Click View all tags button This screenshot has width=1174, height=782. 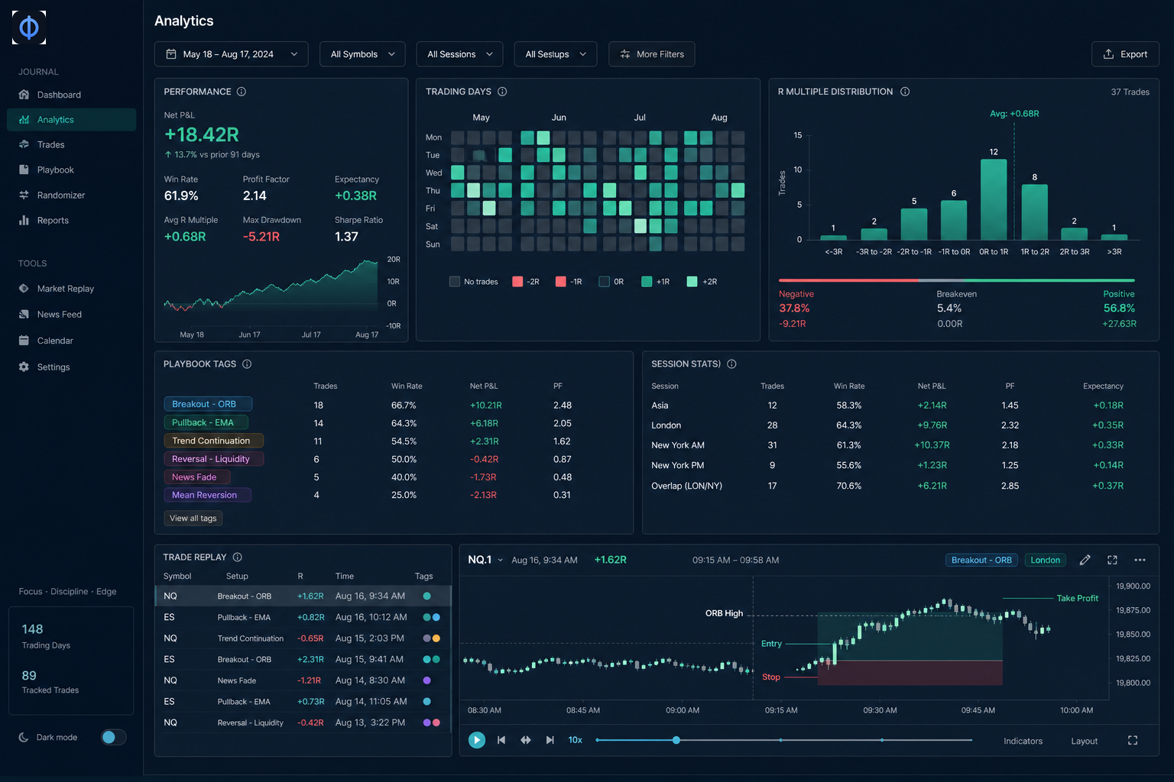(193, 519)
